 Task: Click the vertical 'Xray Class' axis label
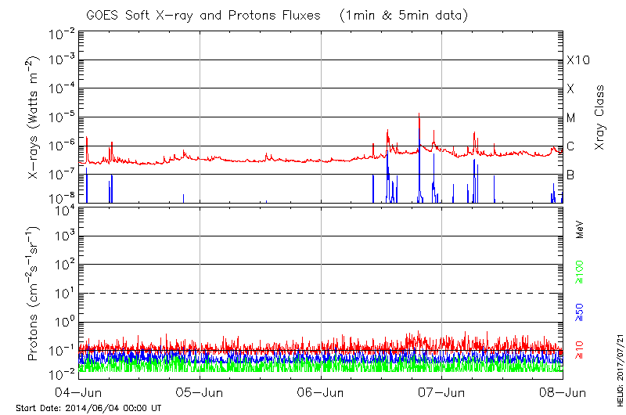[x=600, y=117]
